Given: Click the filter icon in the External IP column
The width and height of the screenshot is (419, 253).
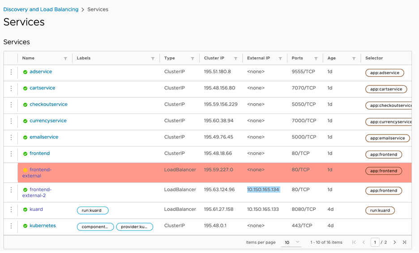Looking at the screenshot, I should (x=280, y=59).
